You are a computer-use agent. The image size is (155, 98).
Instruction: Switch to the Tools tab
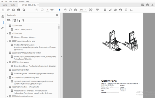coord(12,5)
